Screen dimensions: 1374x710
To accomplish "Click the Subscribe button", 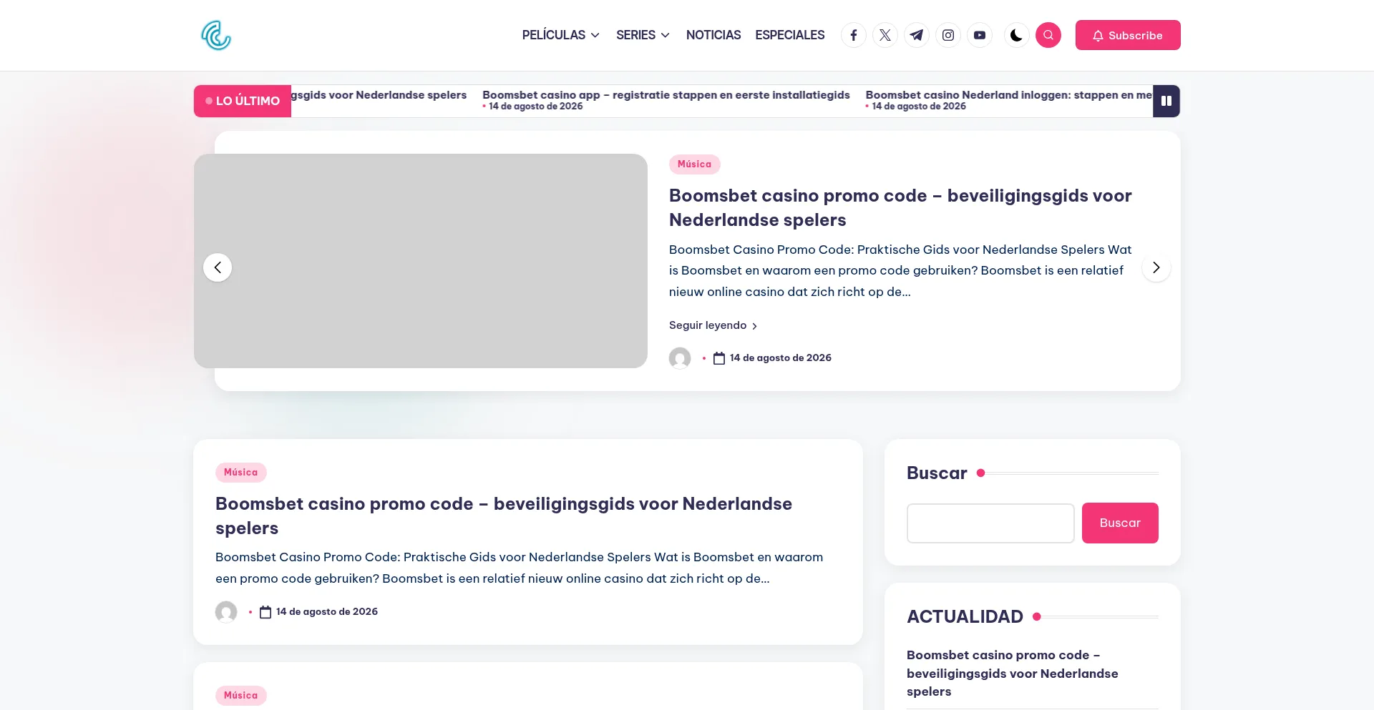I will pos(1128,35).
